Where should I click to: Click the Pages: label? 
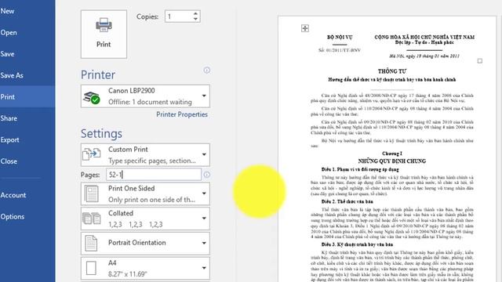(90, 175)
